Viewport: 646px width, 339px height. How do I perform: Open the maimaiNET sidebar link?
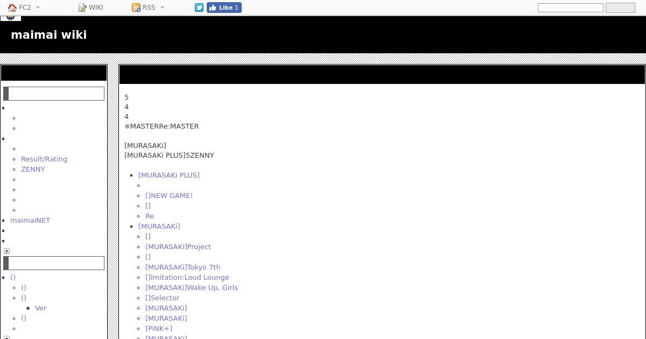coord(30,220)
